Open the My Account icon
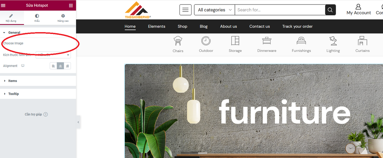The height and width of the screenshot is (158, 383). coord(358,7)
